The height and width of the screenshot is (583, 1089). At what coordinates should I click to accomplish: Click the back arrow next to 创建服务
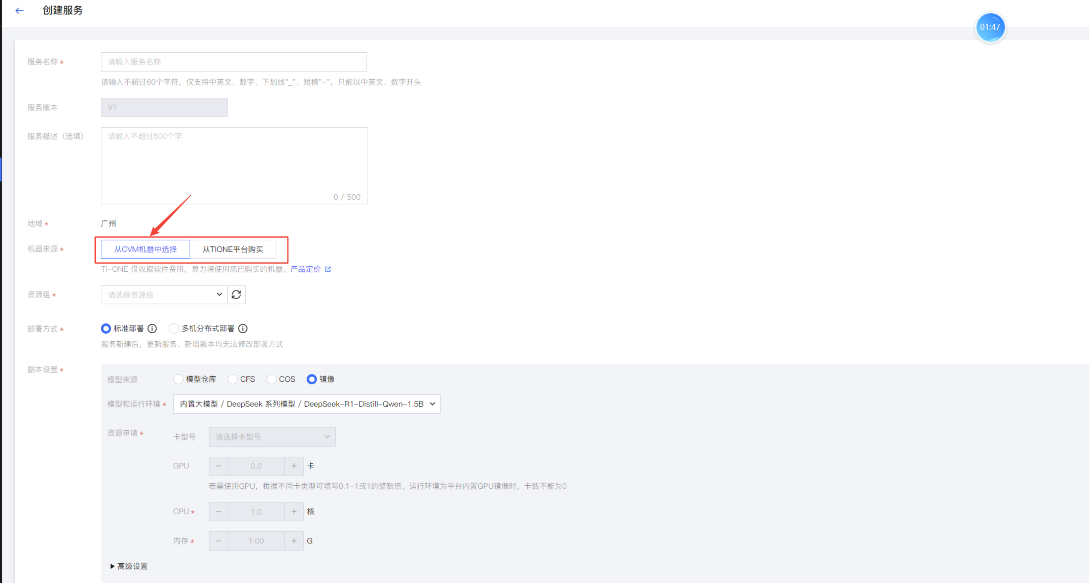[20, 10]
